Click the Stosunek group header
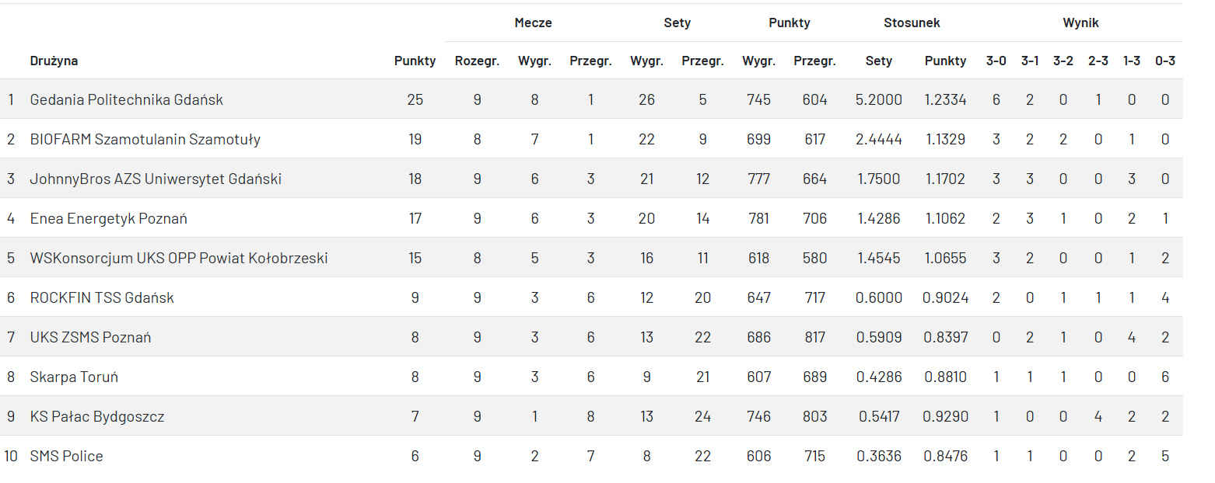Image resolution: width=1215 pixels, height=483 pixels. (912, 23)
